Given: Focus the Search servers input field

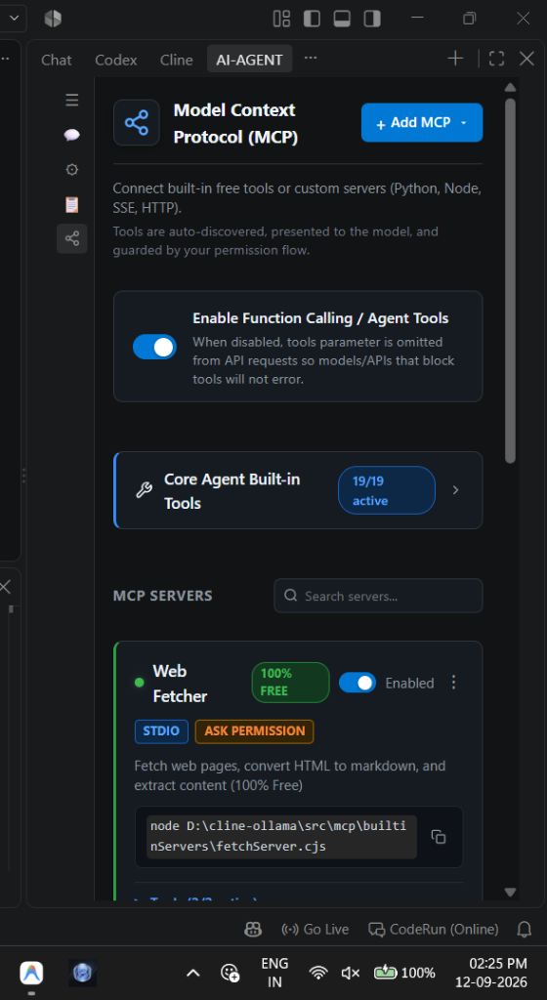Looking at the screenshot, I should 378,596.
